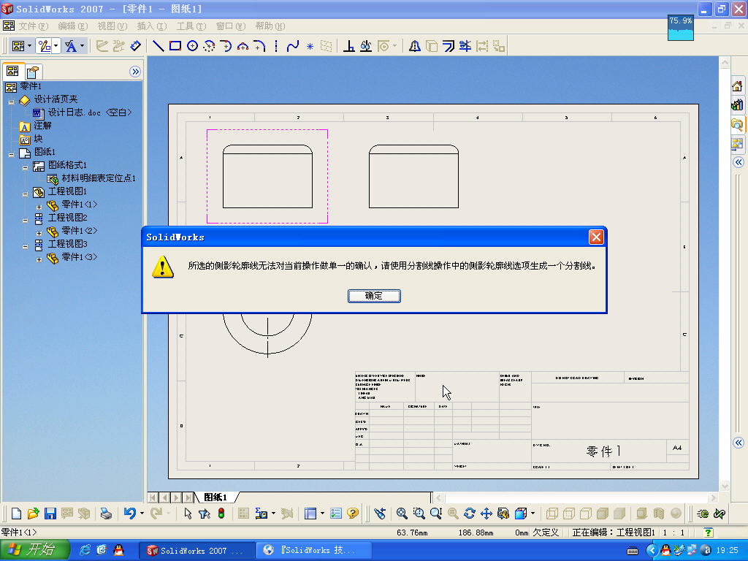The height and width of the screenshot is (561, 748).
Task: Click the Internet Explorer quick launch icon
Action: pyautogui.click(x=85, y=550)
